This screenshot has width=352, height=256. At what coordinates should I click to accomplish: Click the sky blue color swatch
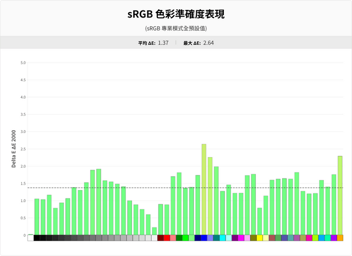tap(321, 238)
